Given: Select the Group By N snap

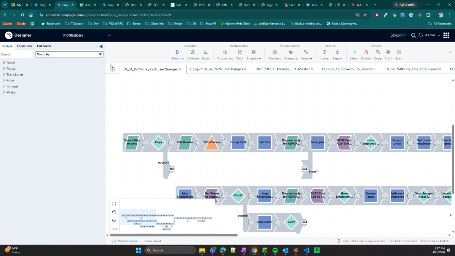Looking at the screenshot, I should pyautogui.click(x=238, y=142).
